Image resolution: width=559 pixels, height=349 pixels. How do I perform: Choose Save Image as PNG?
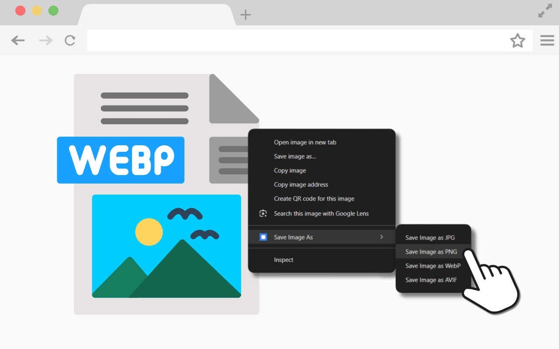coord(431,251)
